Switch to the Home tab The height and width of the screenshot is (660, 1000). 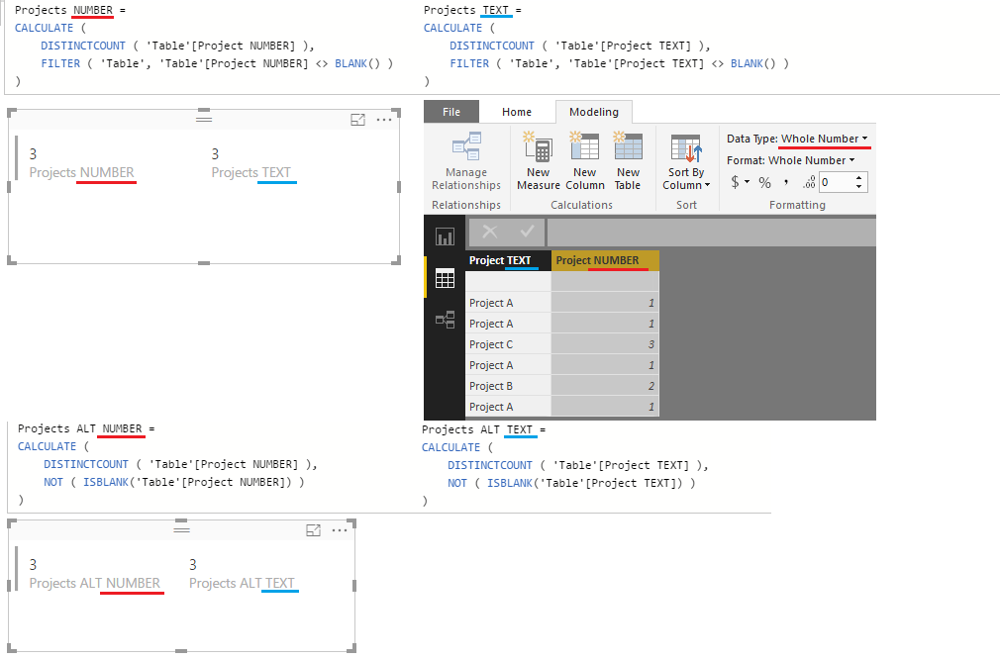pyautogui.click(x=517, y=112)
